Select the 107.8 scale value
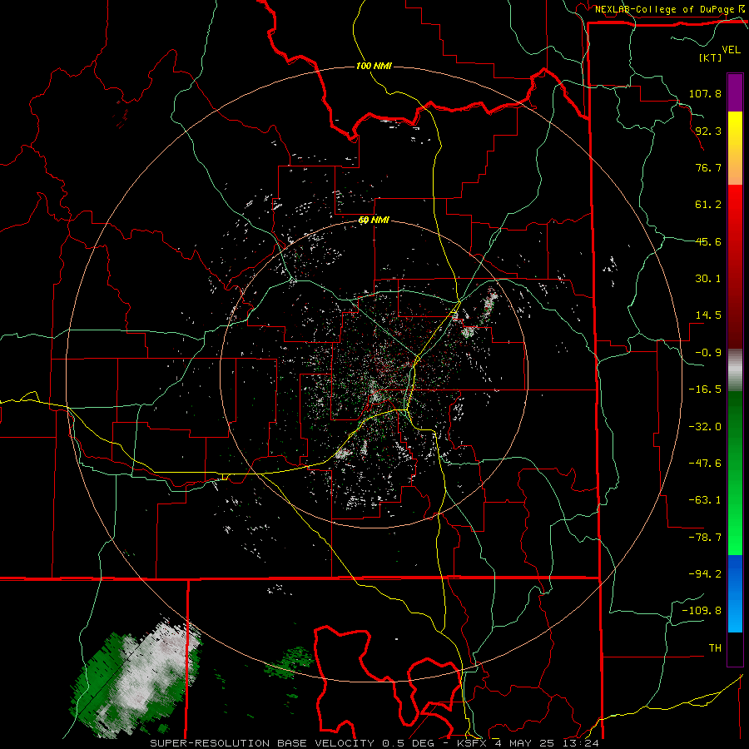Screen dimensions: 749x749 click(705, 93)
